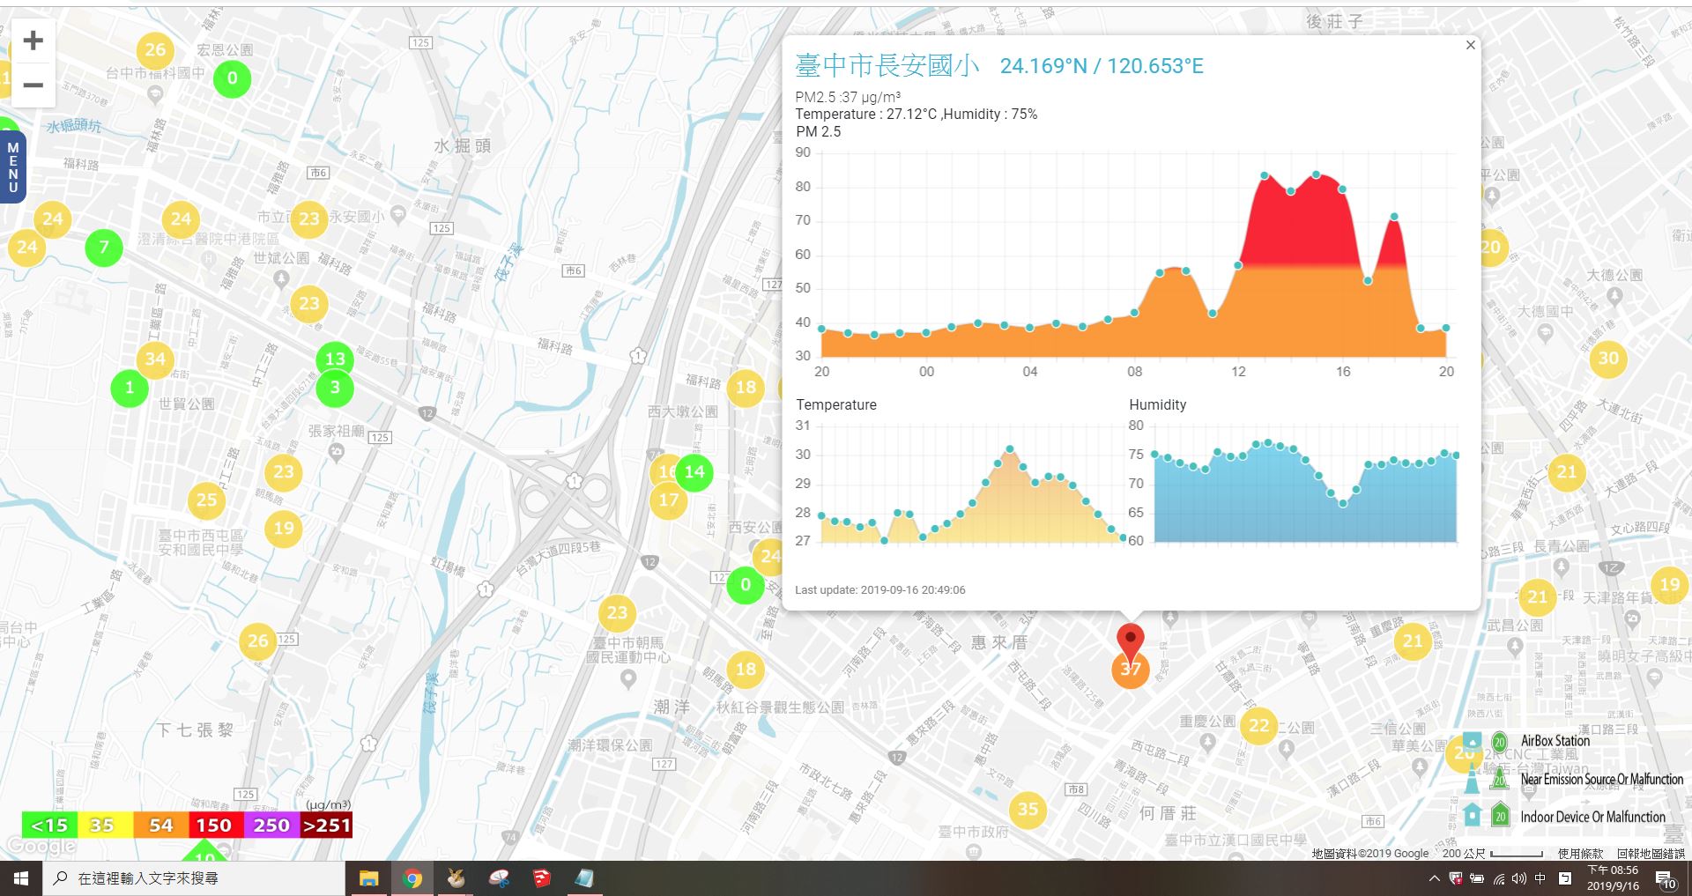The image size is (1692, 896).
Task: Open the yellow 25 station marker
Action: (x=206, y=500)
